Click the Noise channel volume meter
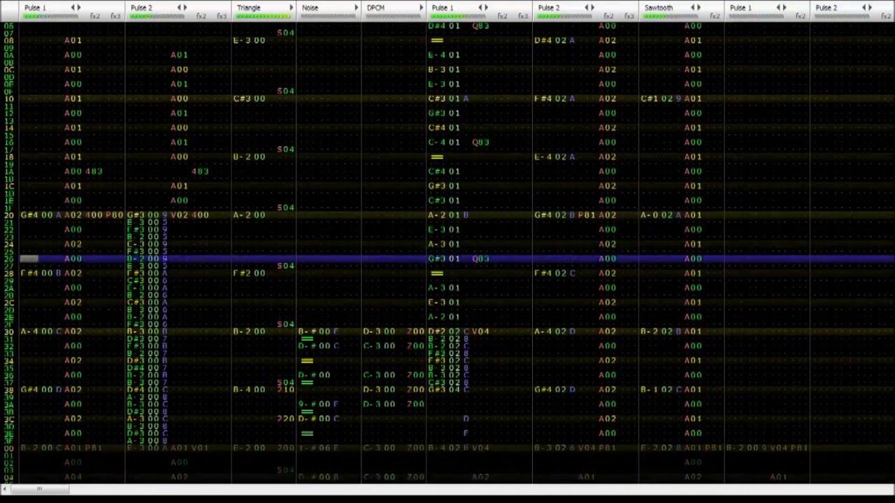 (x=328, y=16)
